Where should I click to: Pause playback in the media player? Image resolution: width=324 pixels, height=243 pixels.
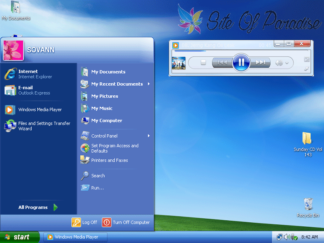(x=241, y=62)
